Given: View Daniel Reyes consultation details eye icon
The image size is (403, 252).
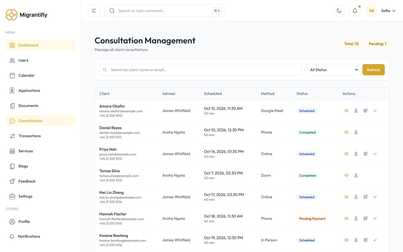Looking at the screenshot, I should (x=346, y=132).
